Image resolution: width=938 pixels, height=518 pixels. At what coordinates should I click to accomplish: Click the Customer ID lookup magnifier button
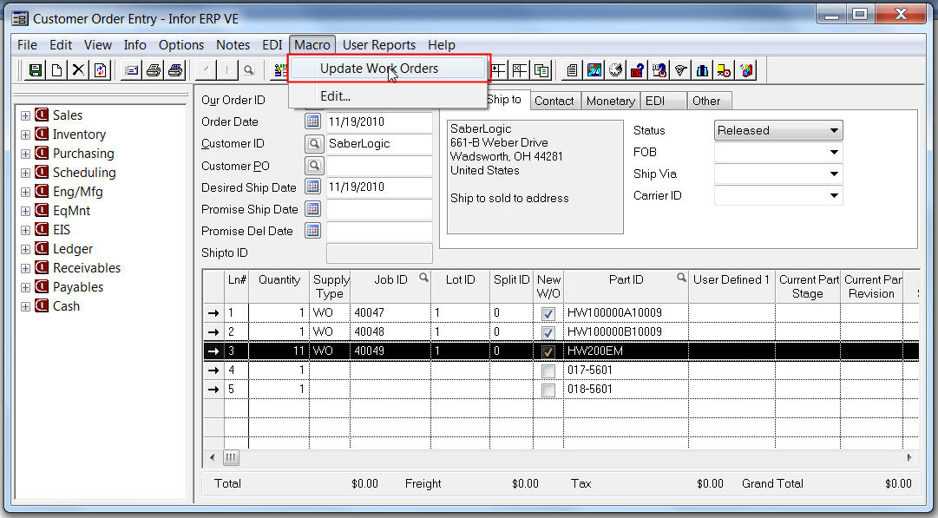pos(313,143)
